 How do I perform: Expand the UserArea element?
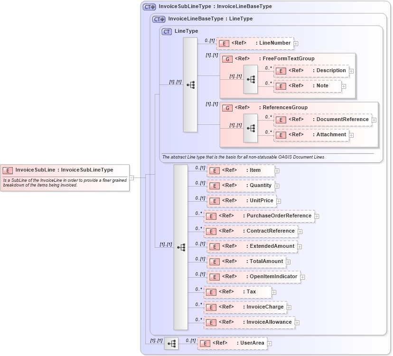coord(269,343)
